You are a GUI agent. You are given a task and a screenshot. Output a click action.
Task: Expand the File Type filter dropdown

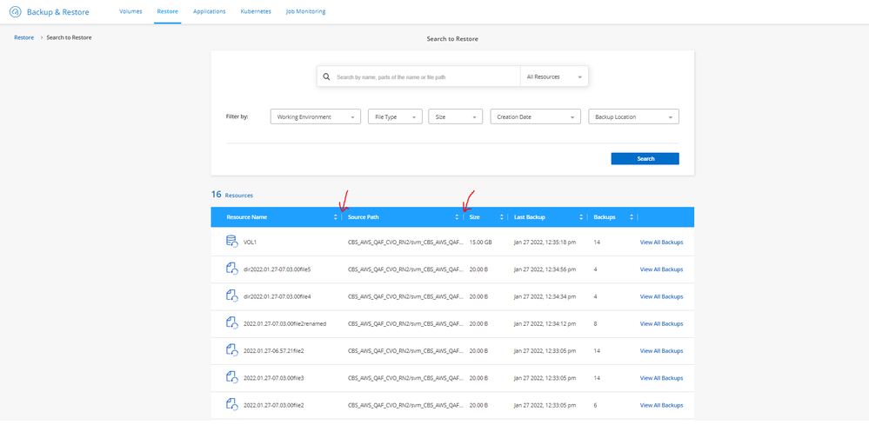395,116
